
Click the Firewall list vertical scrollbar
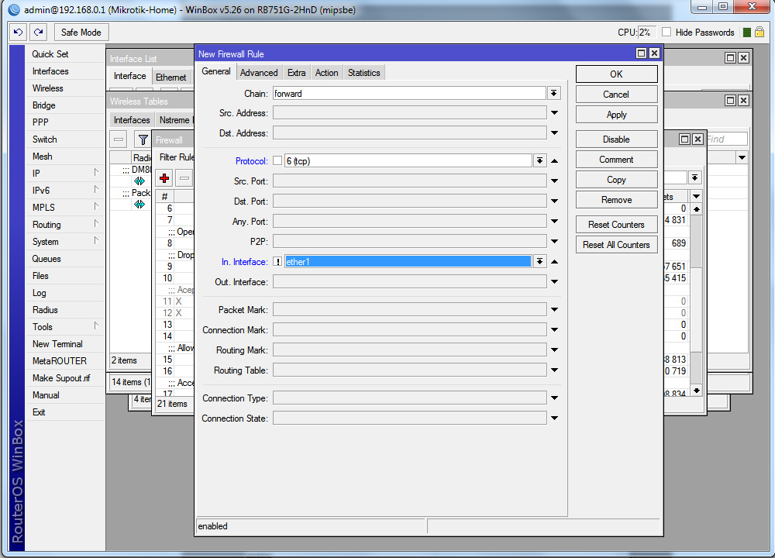coord(696,294)
